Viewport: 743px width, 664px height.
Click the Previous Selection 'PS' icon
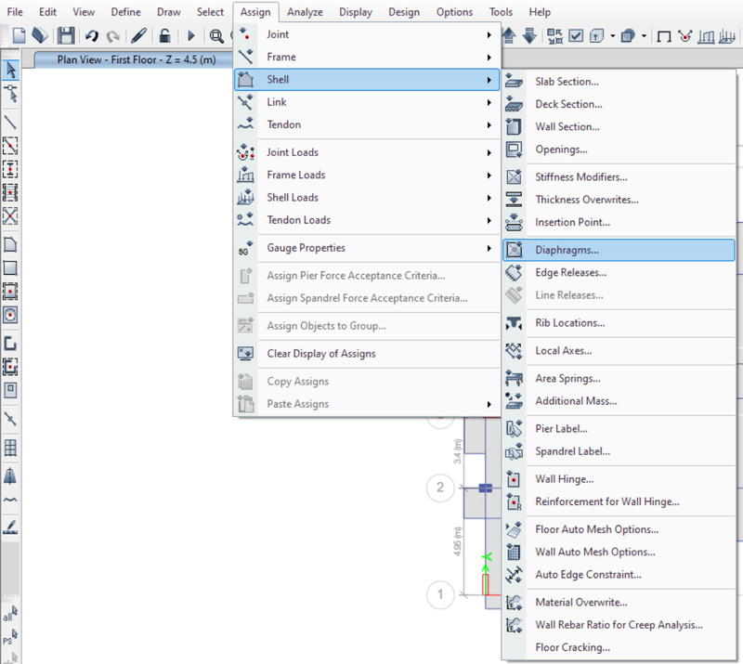pyautogui.click(x=10, y=636)
